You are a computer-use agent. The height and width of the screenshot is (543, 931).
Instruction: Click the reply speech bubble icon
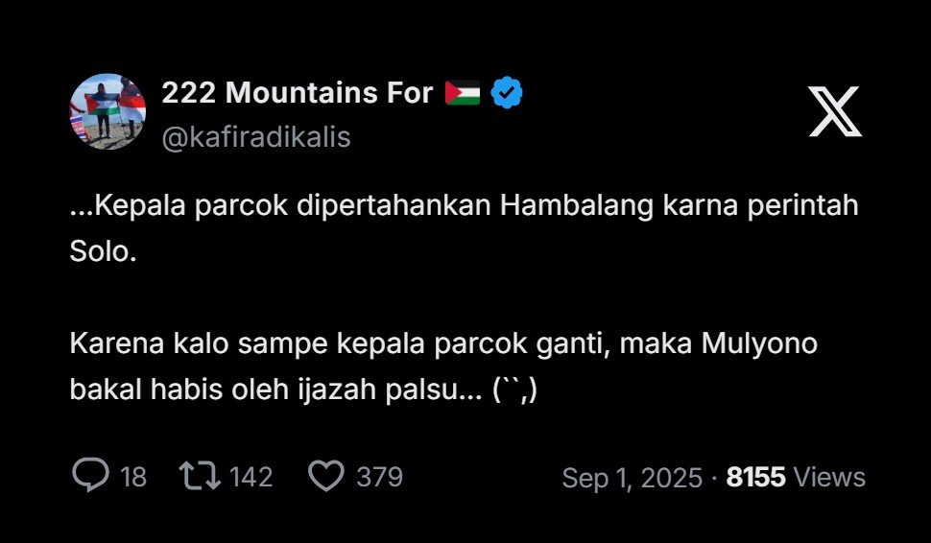[x=90, y=476]
